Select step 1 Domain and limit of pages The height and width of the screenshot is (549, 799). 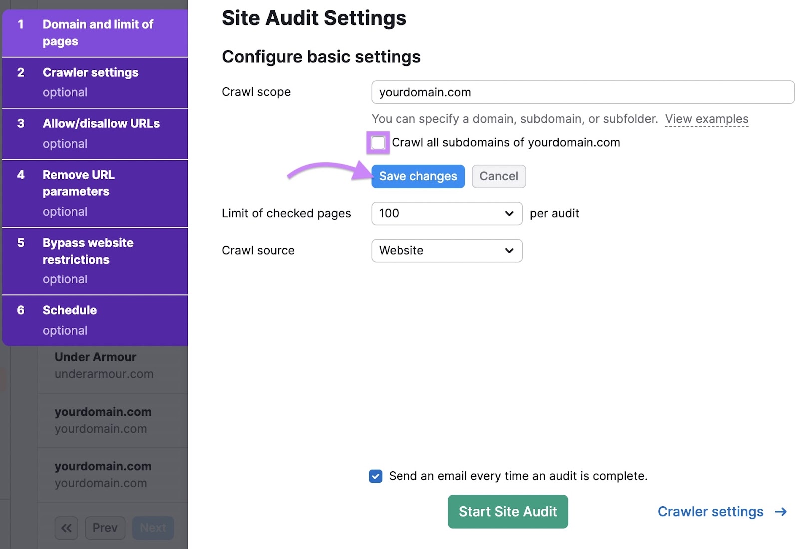coord(95,32)
